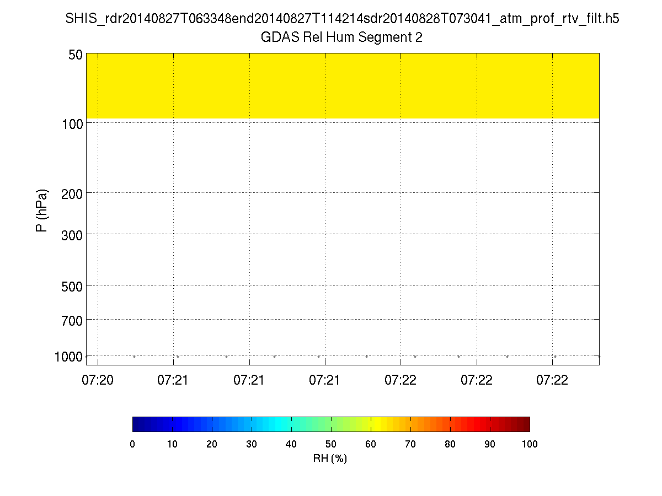The height and width of the screenshot is (496, 662).
Task: Pick the cyan color near colorbar 35
Action: 271,424
